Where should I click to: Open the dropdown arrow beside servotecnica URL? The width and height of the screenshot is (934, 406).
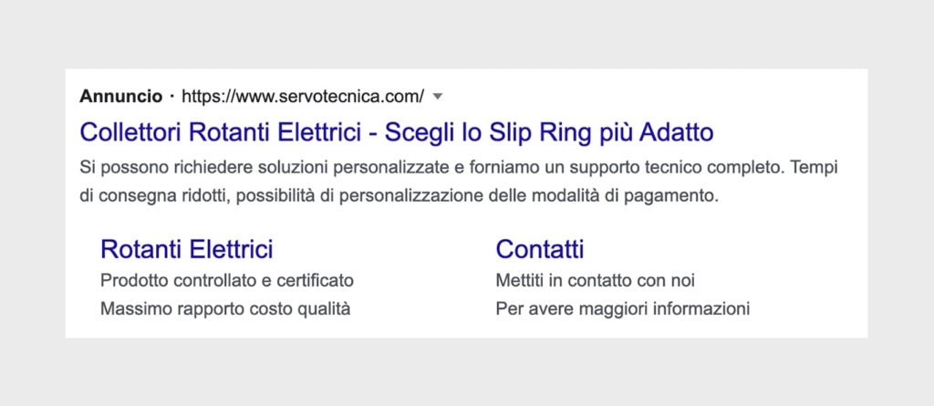[438, 97]
